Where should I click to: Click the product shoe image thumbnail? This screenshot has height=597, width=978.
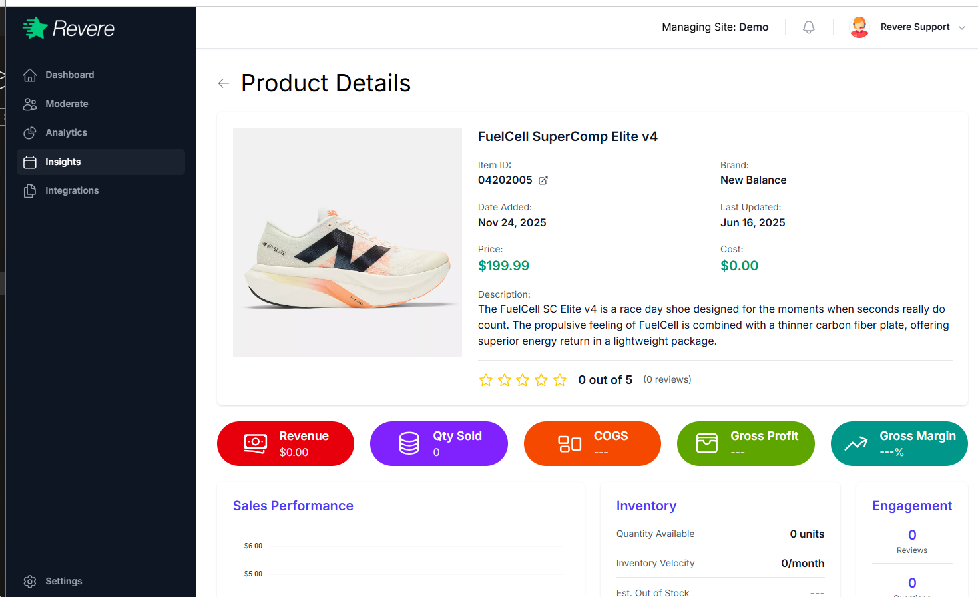[348, 242]
